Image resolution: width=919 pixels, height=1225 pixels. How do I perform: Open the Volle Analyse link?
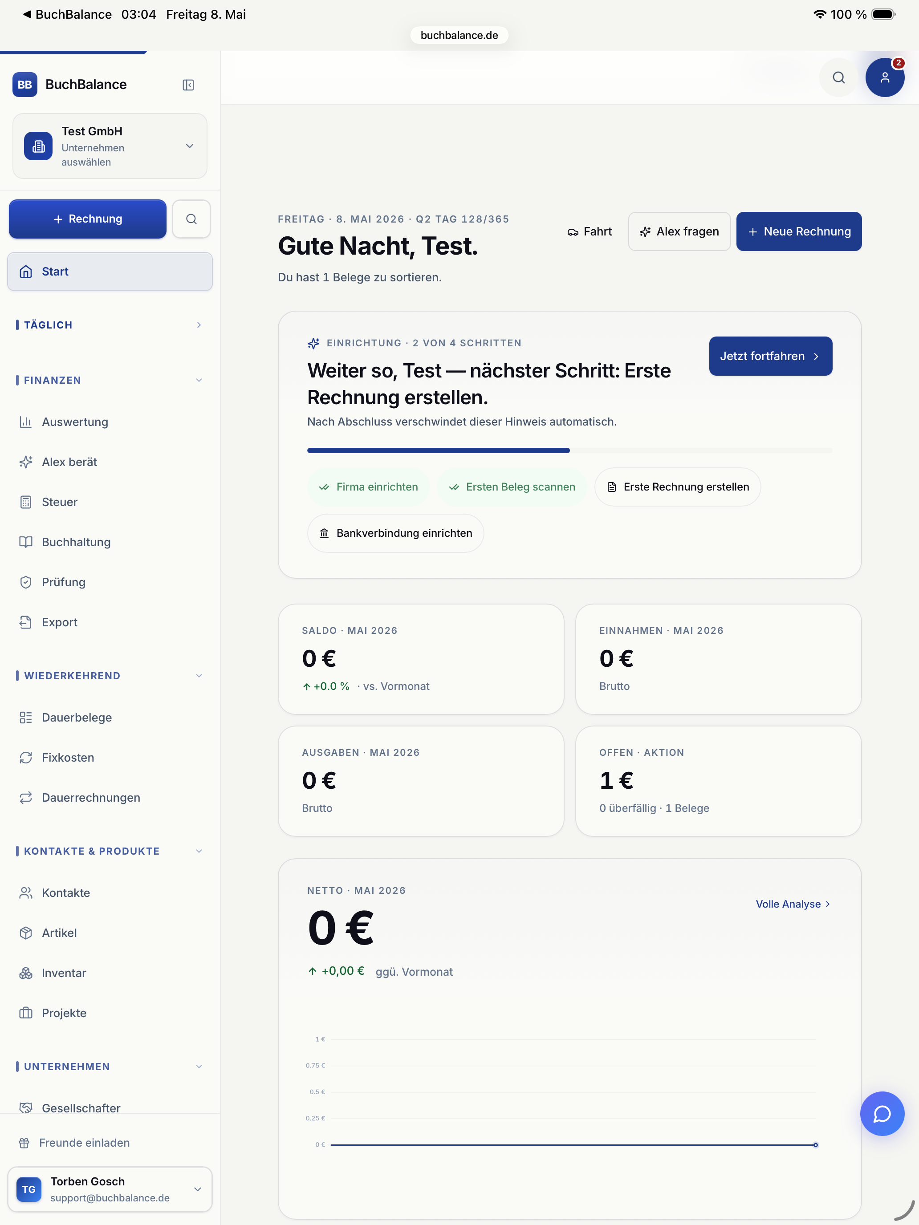coord(793,905)
